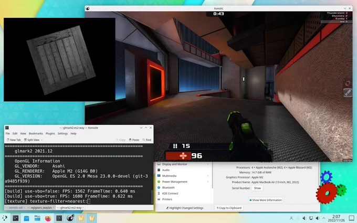Viewport: 357px width, 223px height.
Task: Reveal serial number with Show button
Action: (x=257, y=188)
